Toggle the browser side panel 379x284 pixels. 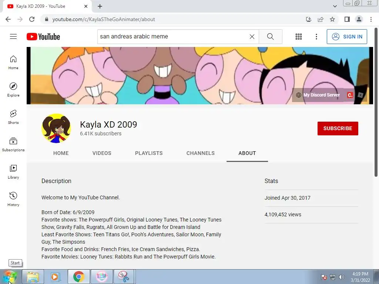[347, 19]
